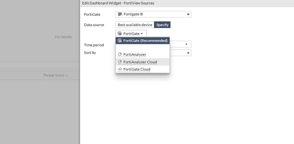Screen dimensions: 294x144
Task: Click the No results text
Action: 63,37
